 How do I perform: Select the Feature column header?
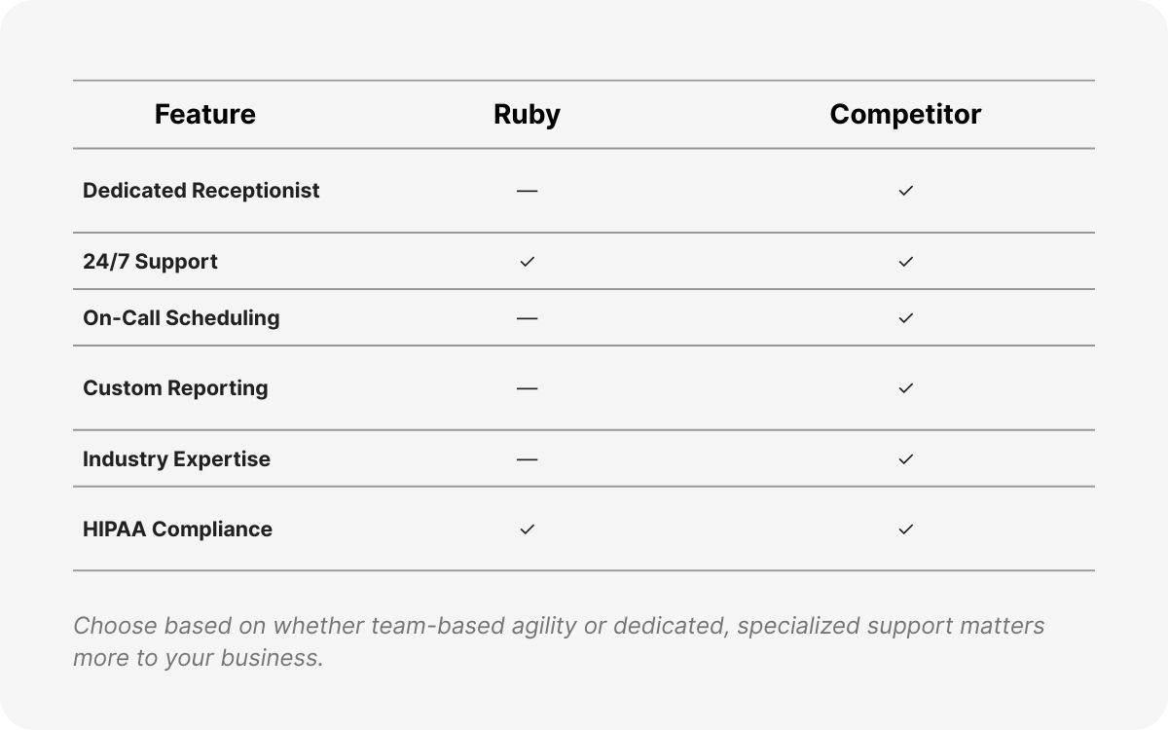pyautogui.click(x=204, y=115)
